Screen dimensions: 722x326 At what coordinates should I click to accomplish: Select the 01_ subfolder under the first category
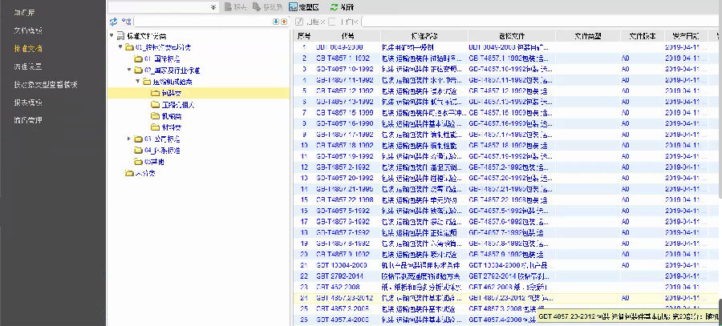166,59
